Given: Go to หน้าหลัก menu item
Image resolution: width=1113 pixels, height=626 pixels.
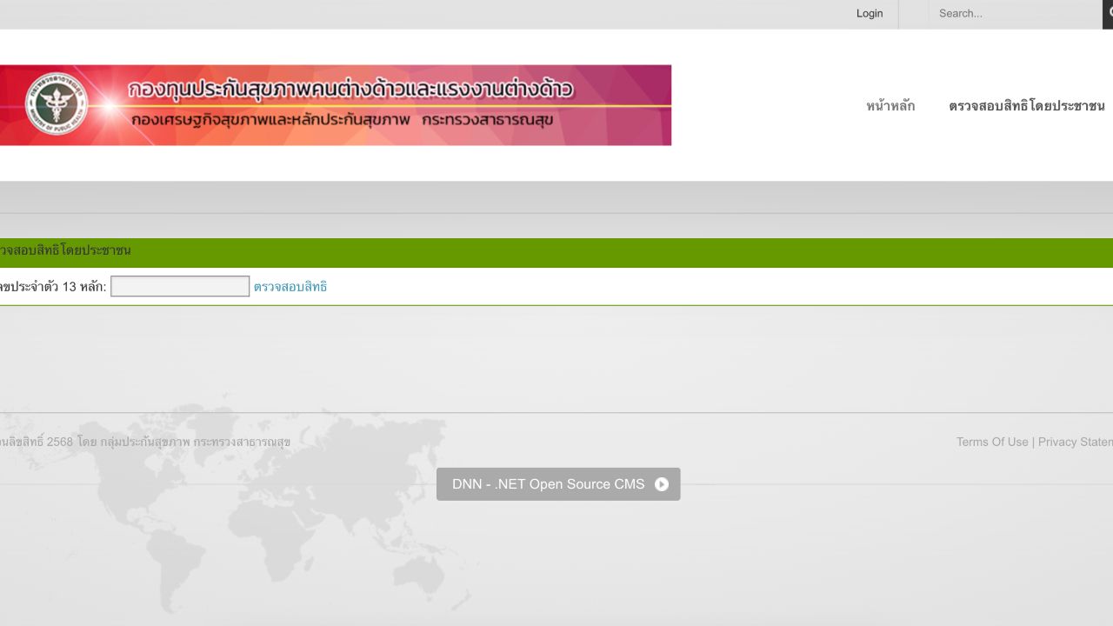Looking at the screenshot, I should (x=890, y=106).
